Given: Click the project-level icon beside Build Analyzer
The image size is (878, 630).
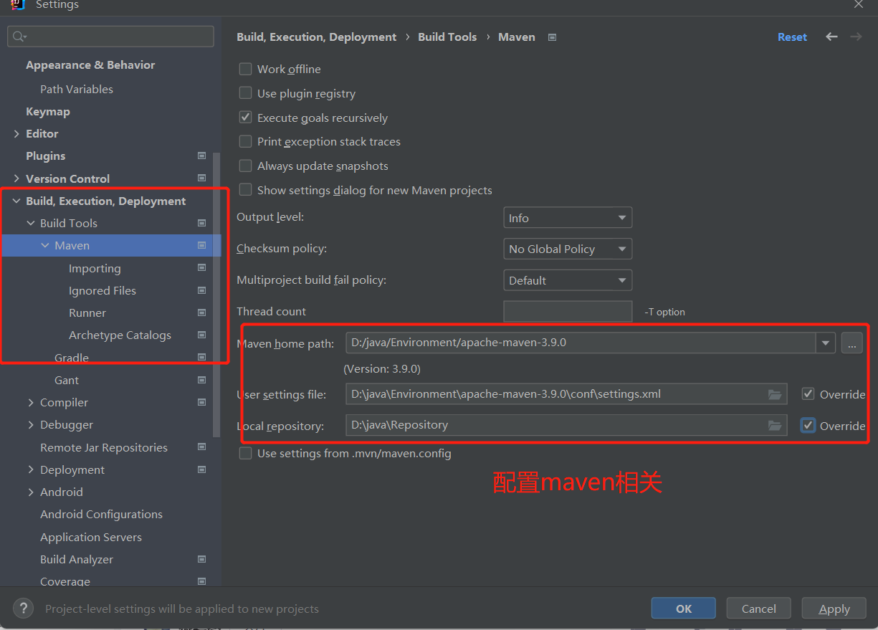Looking at the screenshot, I should (x=201, y=559).
